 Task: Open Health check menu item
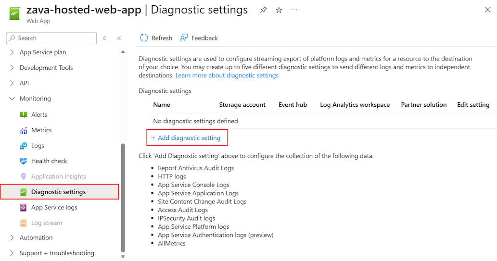coord(49,161)
